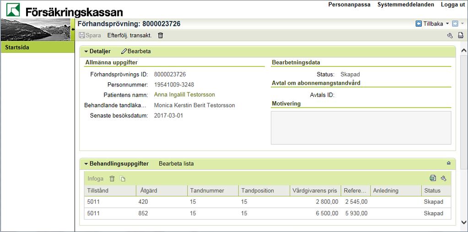Click the Senaste besöksdatum value 2017-03-01
468x232 pixels.
(168, 116)
